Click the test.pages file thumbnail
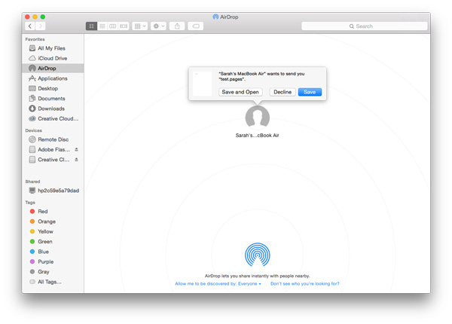Screen dimensions: 452x324 (x=203, y=84)
